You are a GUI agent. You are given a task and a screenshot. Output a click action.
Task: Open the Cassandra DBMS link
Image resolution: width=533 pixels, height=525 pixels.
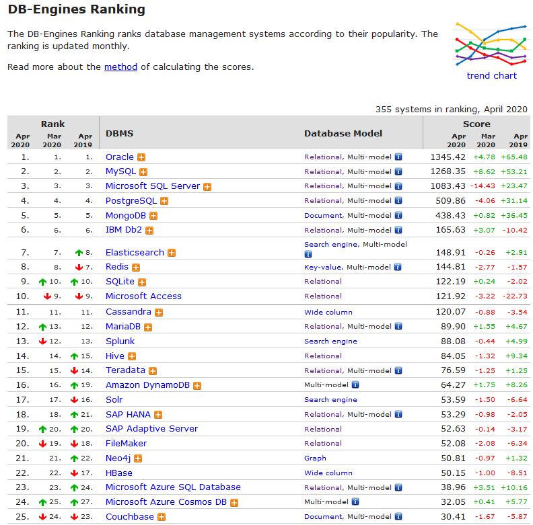click(x=128, y=312)
